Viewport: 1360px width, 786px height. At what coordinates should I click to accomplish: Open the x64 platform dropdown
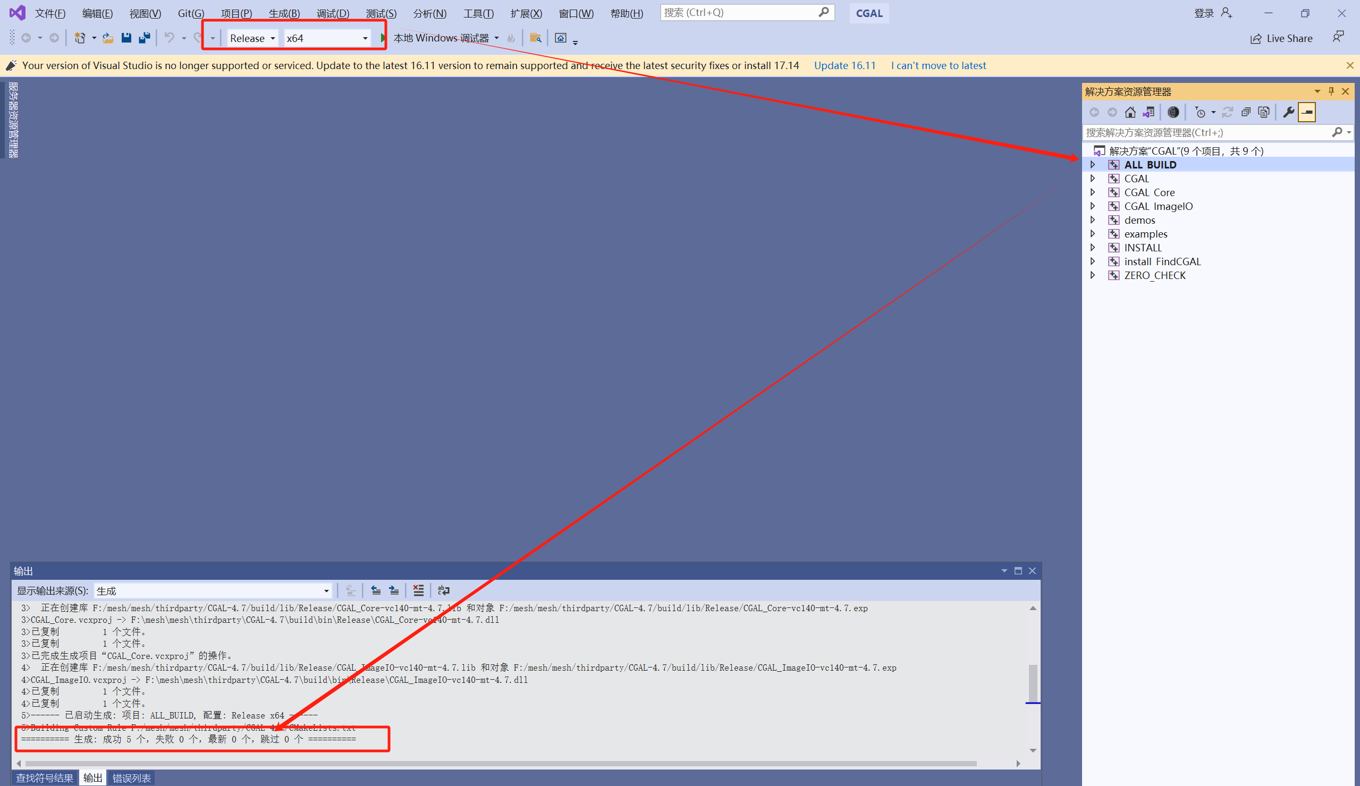click(327, 38)
